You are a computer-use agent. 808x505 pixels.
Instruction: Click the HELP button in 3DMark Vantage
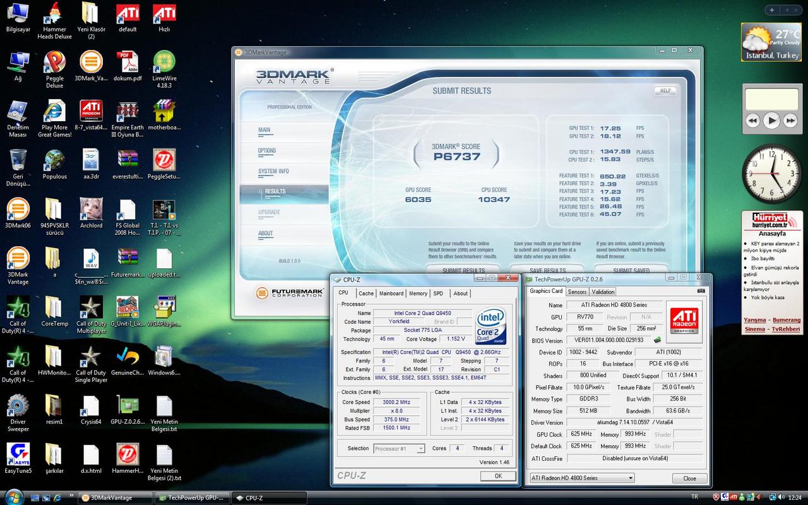pyautogui.click(x=665, y=91)
